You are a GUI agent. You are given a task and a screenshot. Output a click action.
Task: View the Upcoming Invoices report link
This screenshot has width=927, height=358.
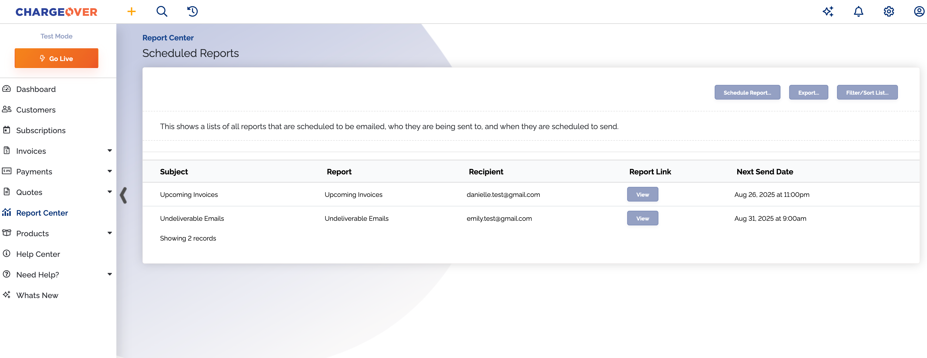pos(642,194)
